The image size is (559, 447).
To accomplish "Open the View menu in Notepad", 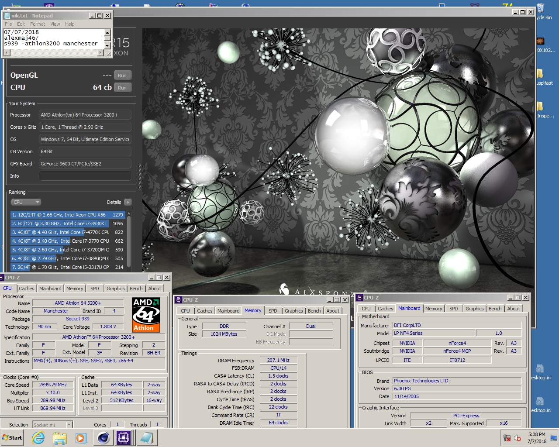I will tap(55, 24).
